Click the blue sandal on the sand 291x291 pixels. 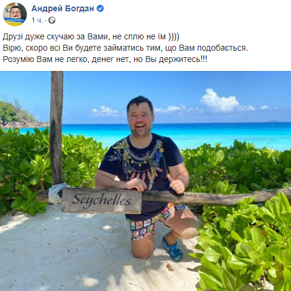(172, 249)
